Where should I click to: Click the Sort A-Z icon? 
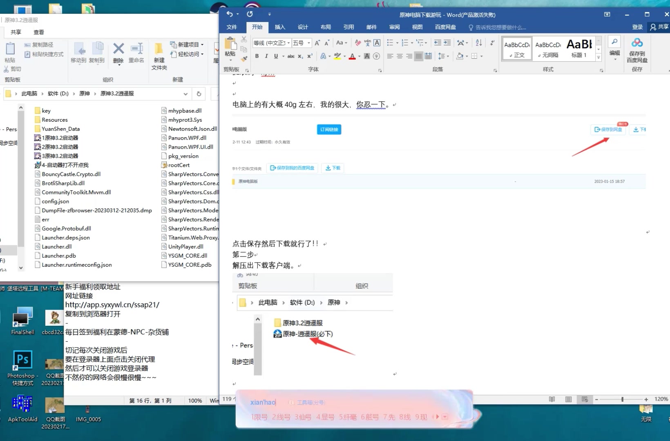click(479, 42)
